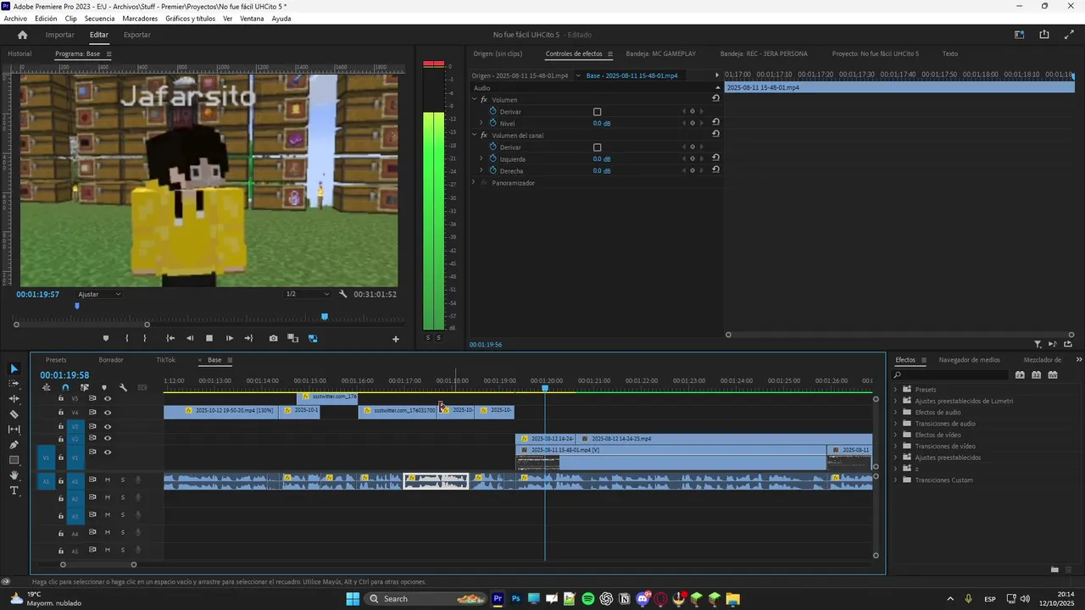Go to In point button
The height and width of the screenshot is (610, 1085).
pos(170,338)
